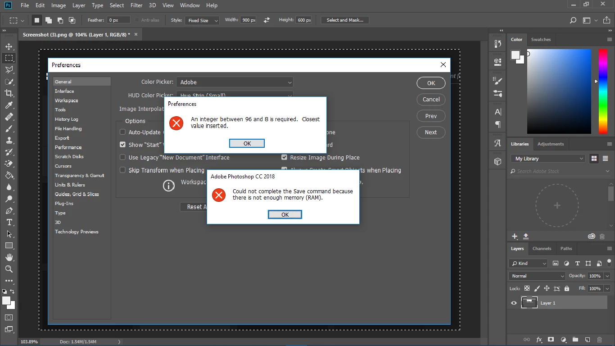
Task: Select the Horizontal Type tool
Action: [x=9, y=222]
